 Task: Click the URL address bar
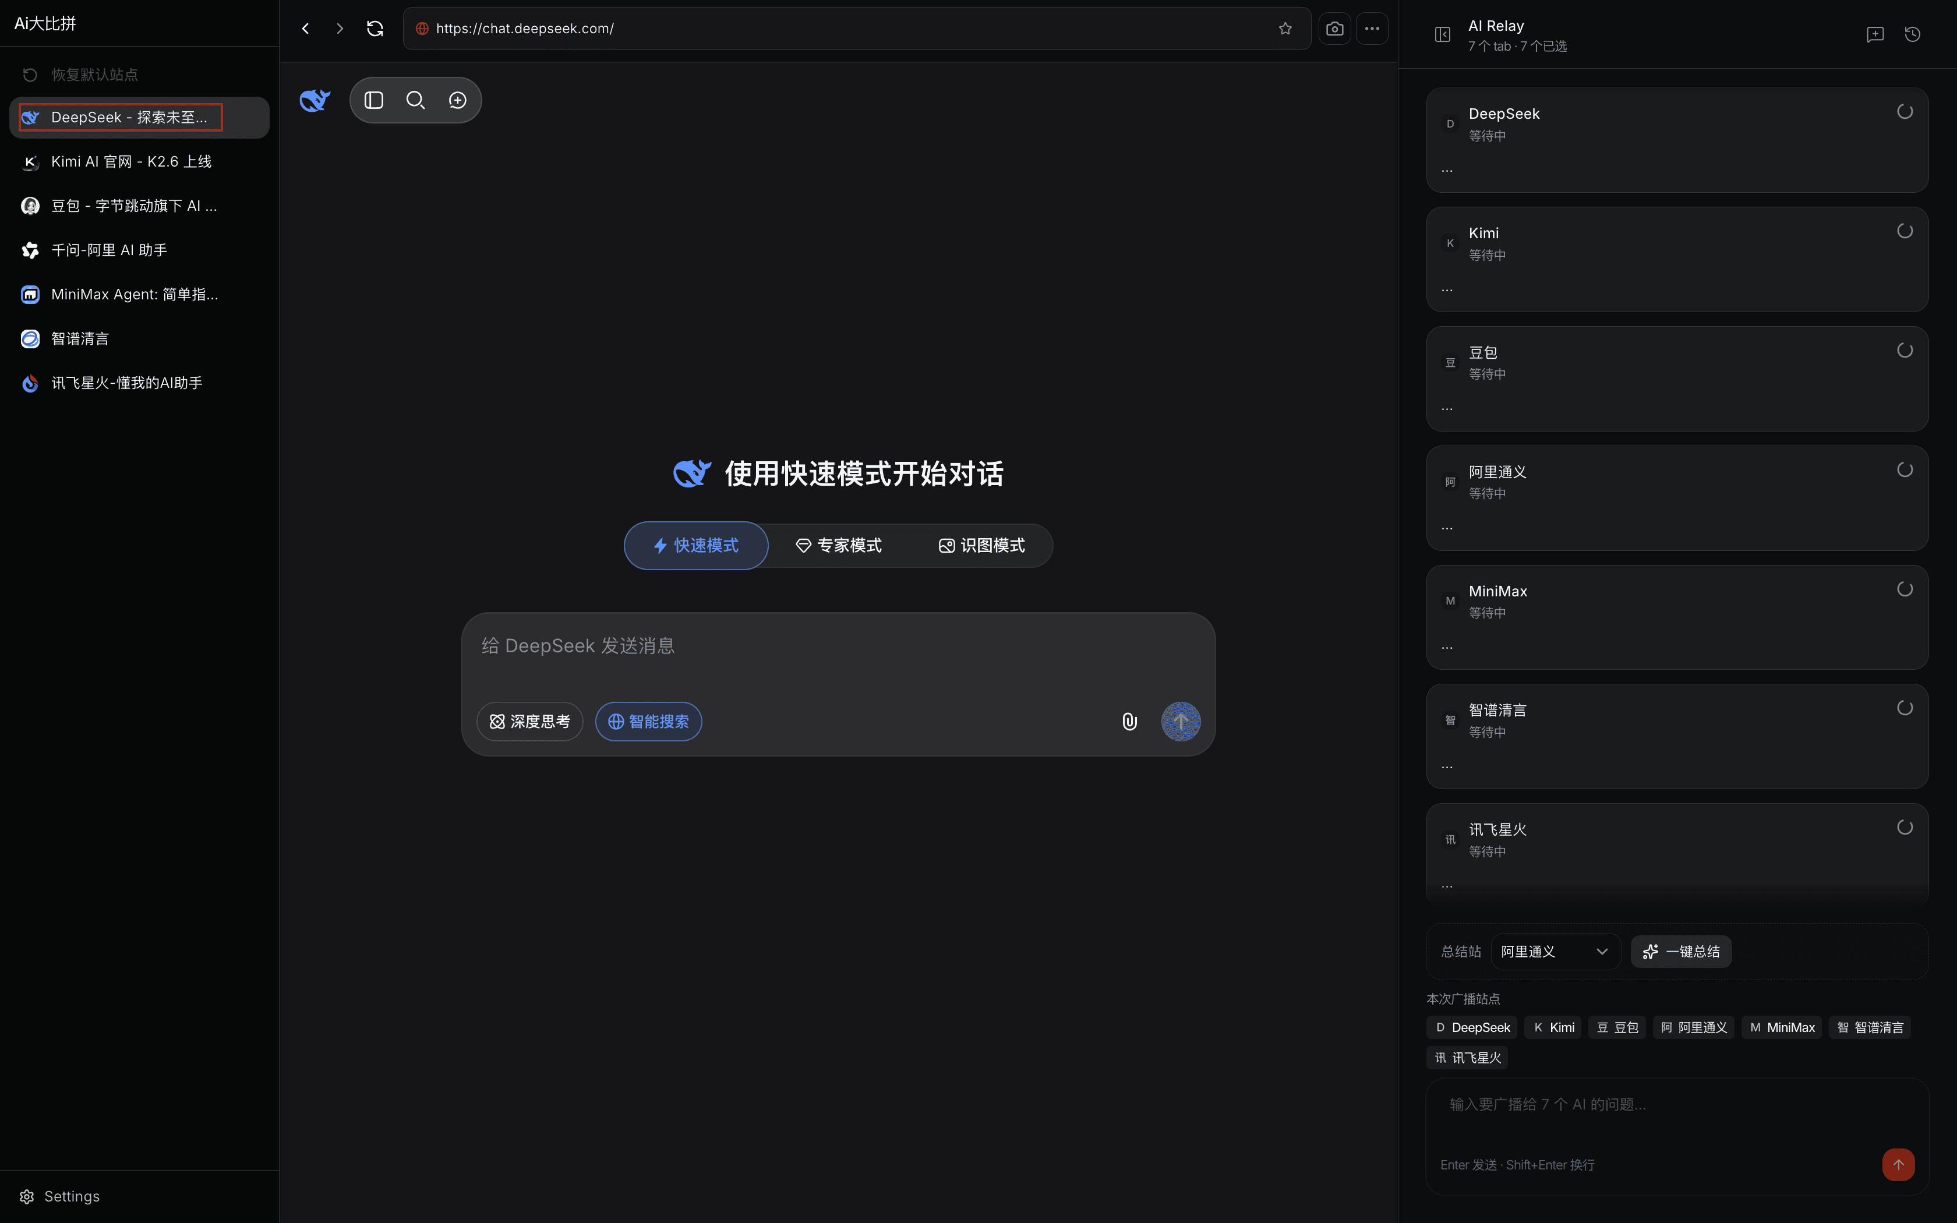pos(856,29)
